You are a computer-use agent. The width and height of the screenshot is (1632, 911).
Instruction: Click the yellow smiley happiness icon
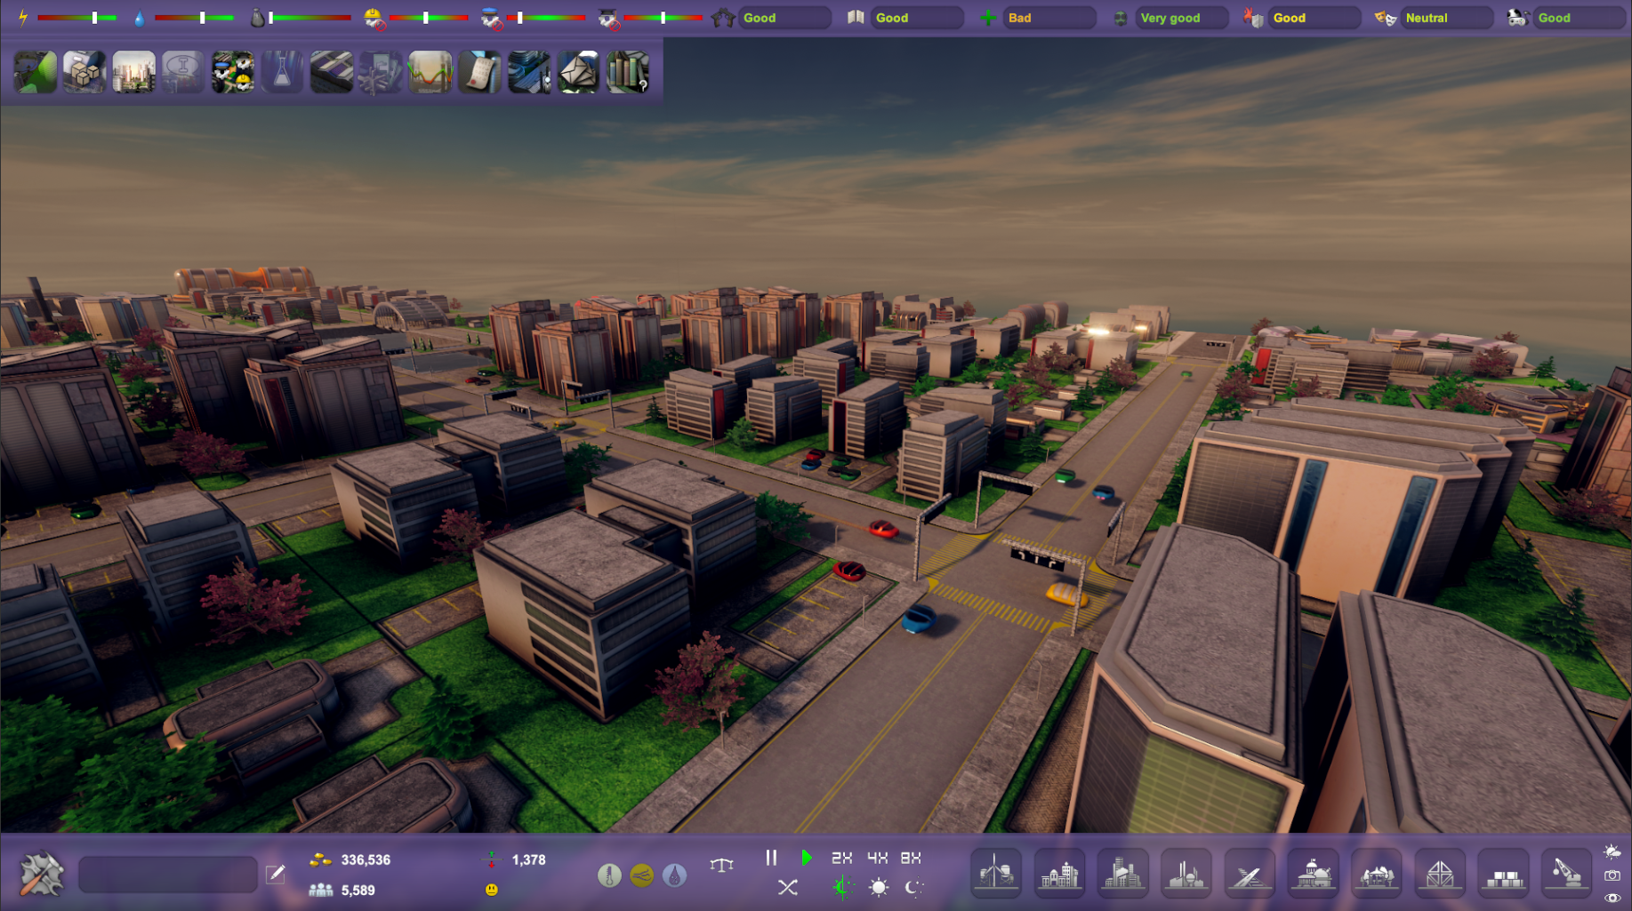pos(492,890)
